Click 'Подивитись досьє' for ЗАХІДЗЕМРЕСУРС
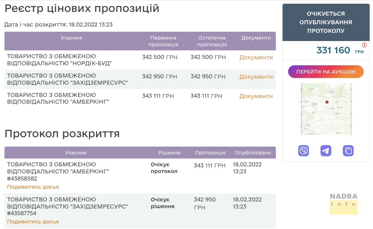The image size is (373, 229). click(33, 222)
